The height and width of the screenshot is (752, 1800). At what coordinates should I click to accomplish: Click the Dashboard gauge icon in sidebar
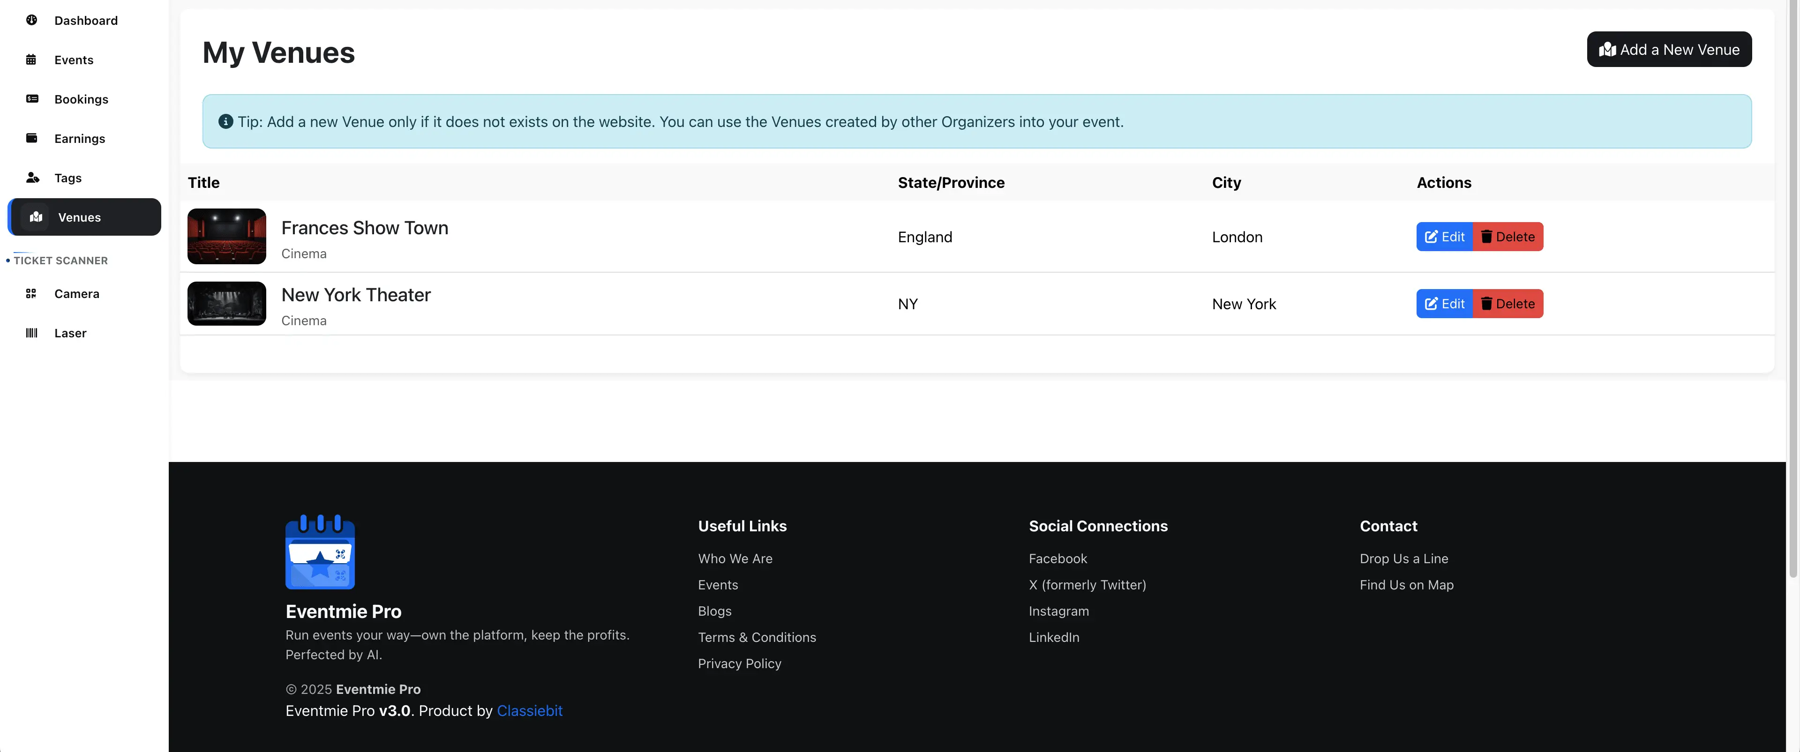pyautogui.click(x=31, y=20)
